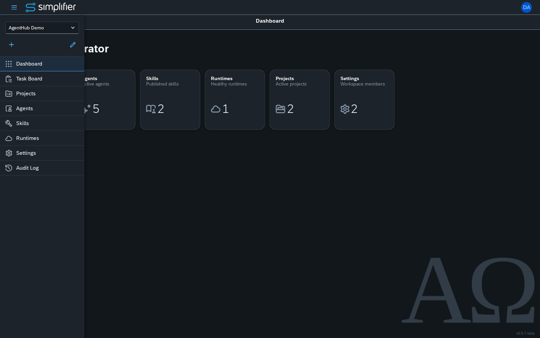Click the Dashboard grid icon in sidebar

click(x=9, y=64)
